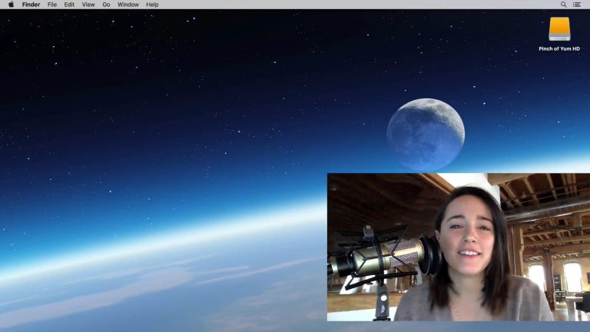The image size is (590, 332).
Task: Open the View menu
Action: (88, 5)
